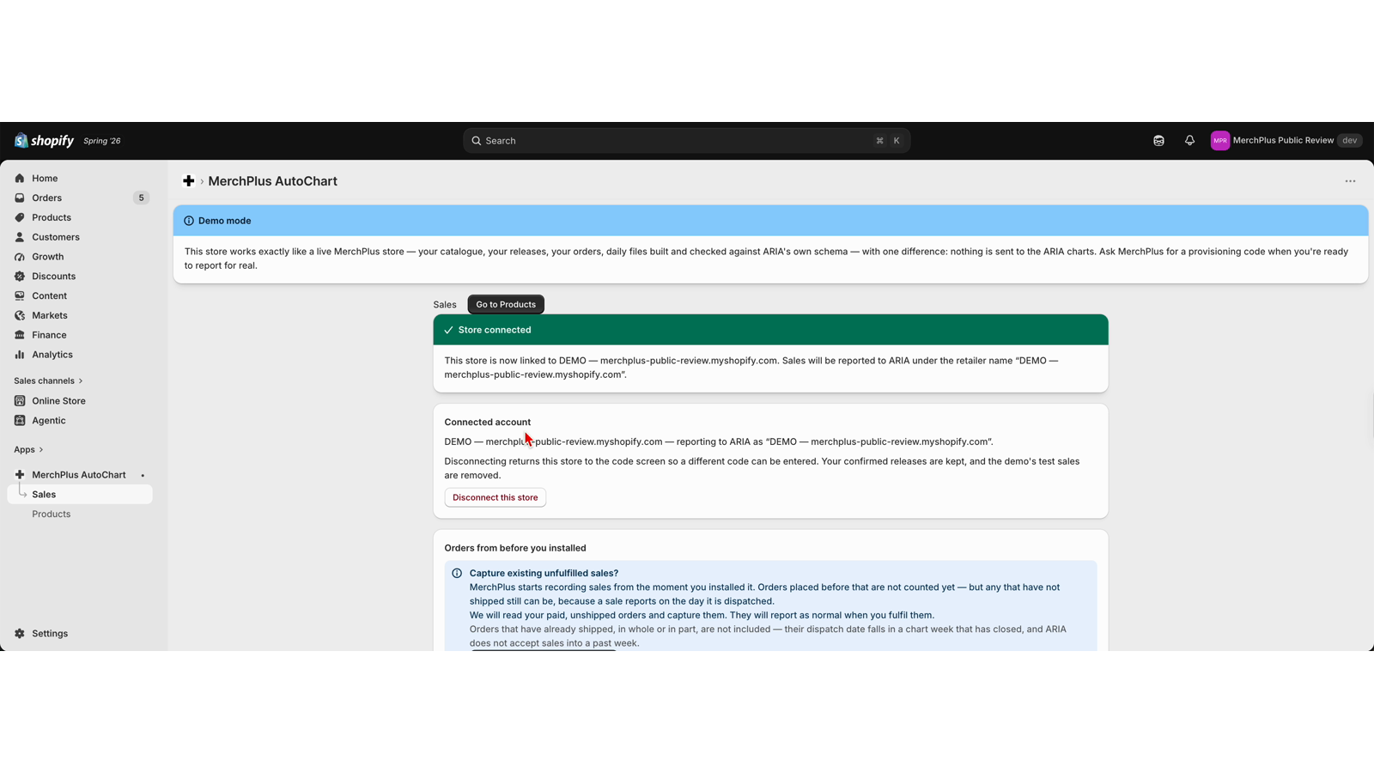Click the Settings gear icon
Image resolution: width=1374 pixels, height=773 pixels.
[20, 634]
